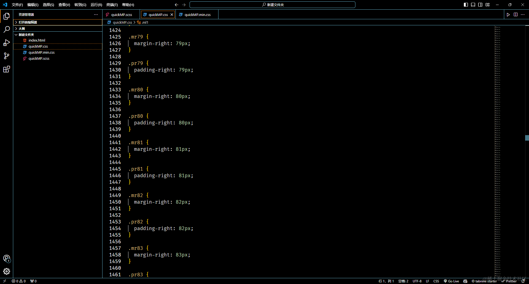
Task: Open the Source Control view
Action: tap(7, 56)
